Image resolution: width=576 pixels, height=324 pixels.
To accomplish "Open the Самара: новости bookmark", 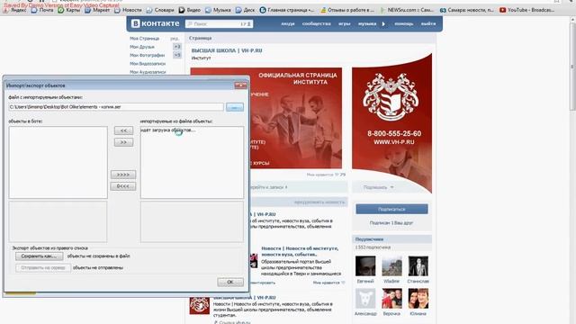I will (467, 10).
